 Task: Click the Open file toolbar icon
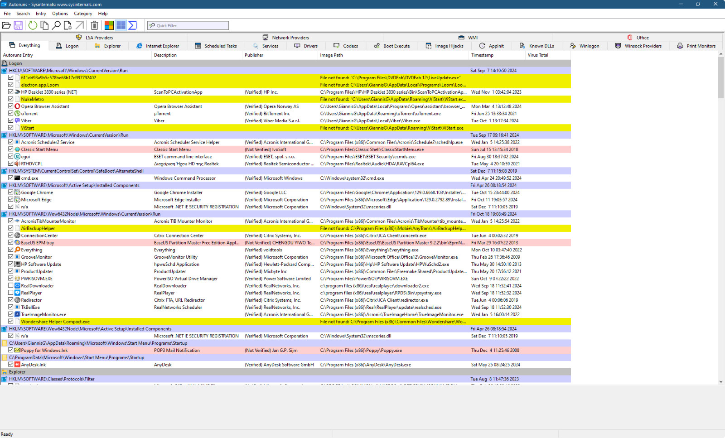[6, 25]
